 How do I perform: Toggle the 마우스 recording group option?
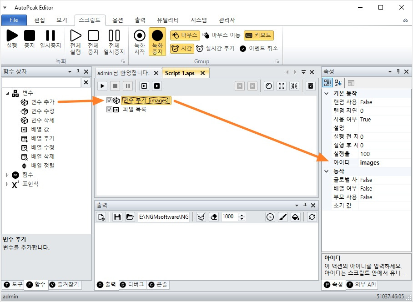point(185,35)
